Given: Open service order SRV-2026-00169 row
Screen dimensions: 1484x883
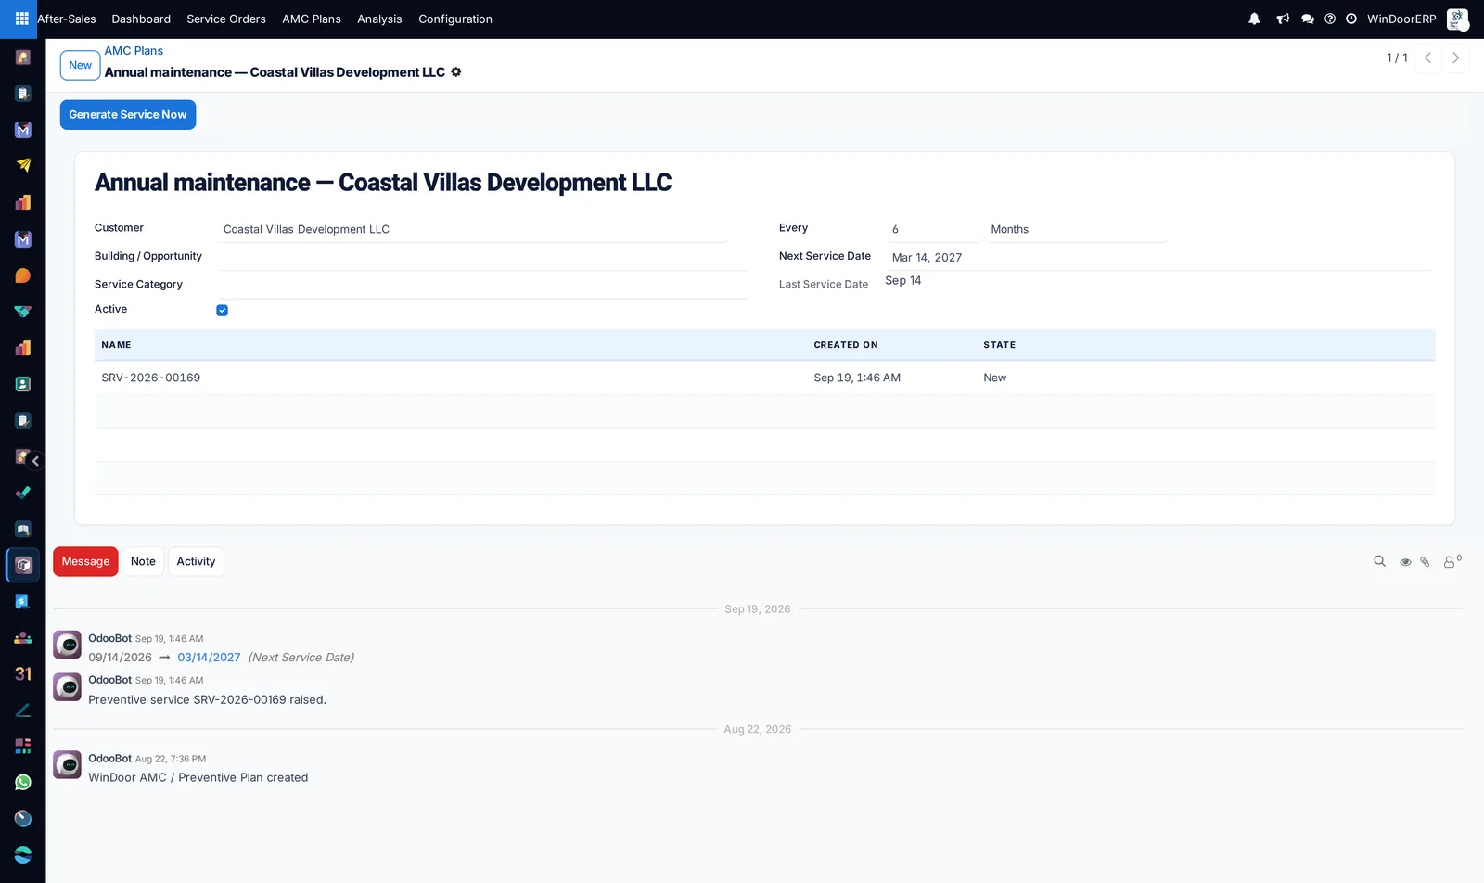Looking at the screenshot, I should click(x=764, y=378).
